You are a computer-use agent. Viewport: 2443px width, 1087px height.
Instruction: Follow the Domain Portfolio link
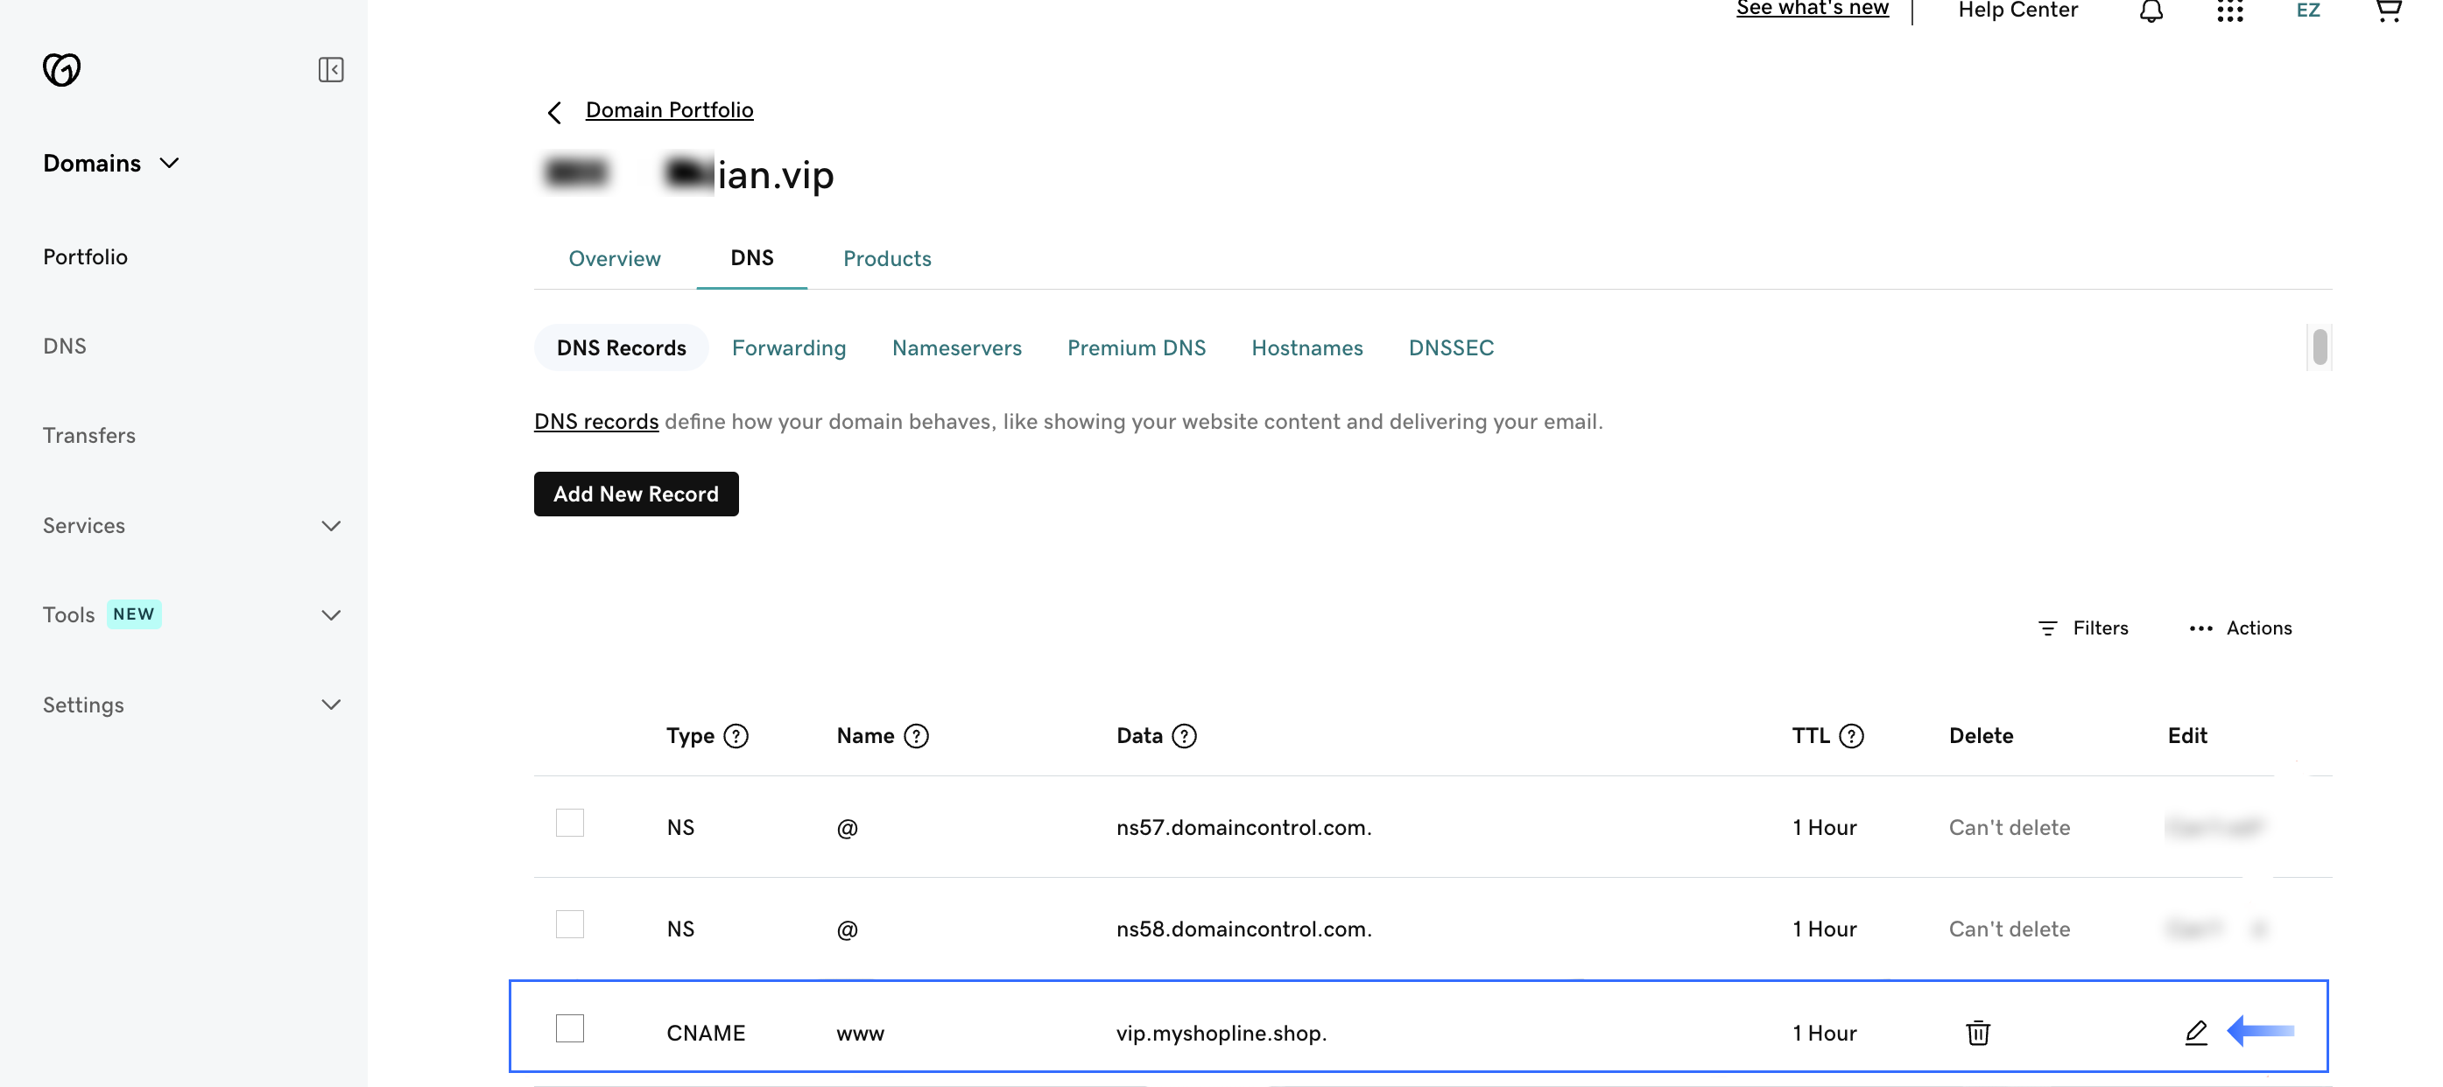(x=669, y=110)
